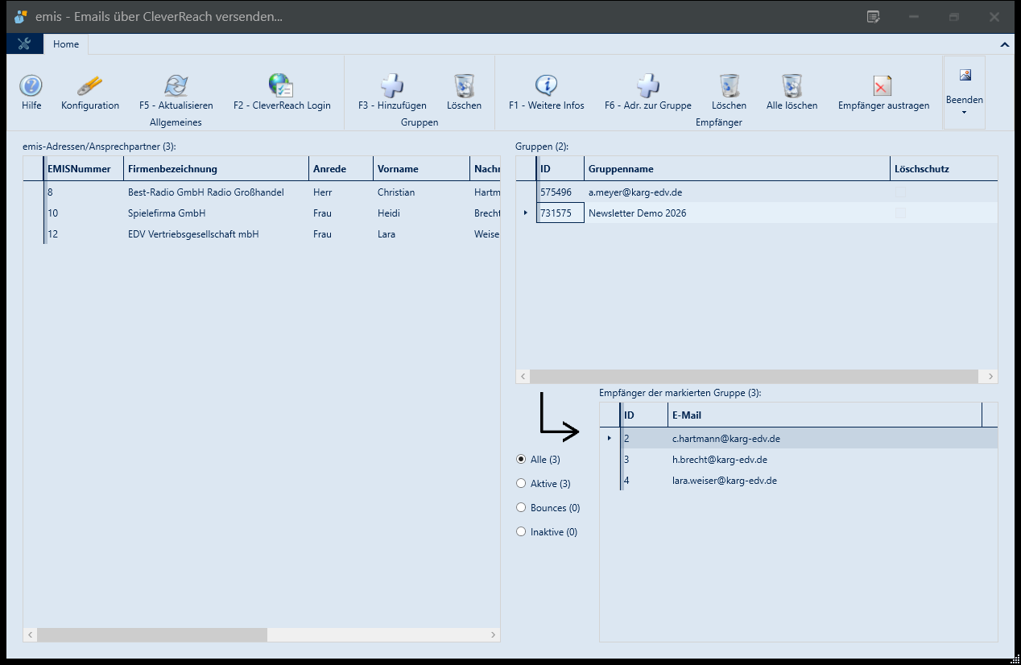This screenshot has width=1021, height=665.
Task: Sort recipients by E-Mail column header
Action: click(825, 415)
